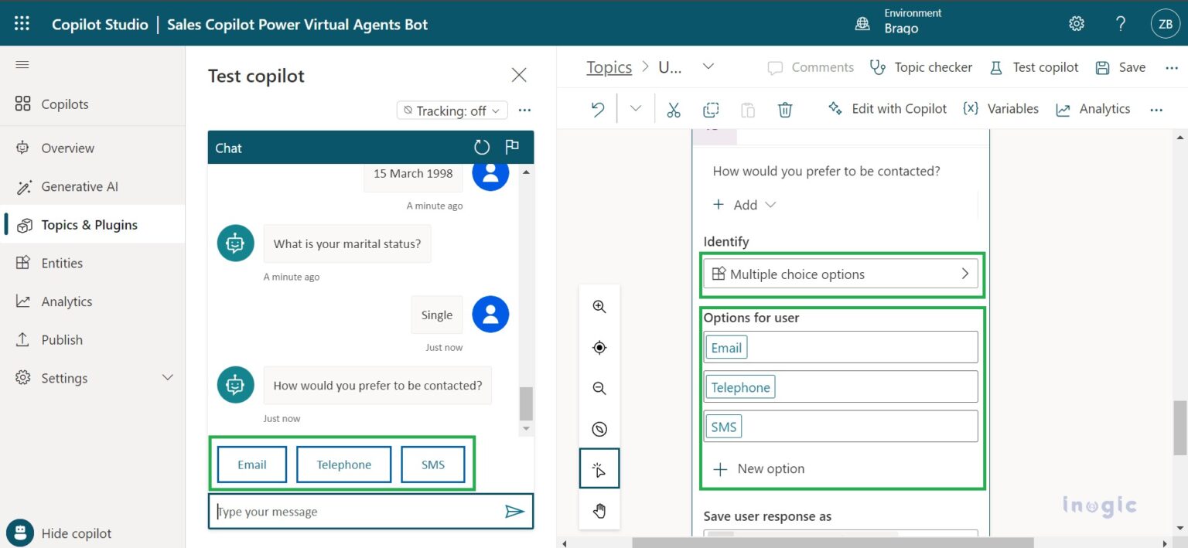Click the Undo arrow icon
The height and width of the screenshot is (548, 1188).
[x=596, y=108]
